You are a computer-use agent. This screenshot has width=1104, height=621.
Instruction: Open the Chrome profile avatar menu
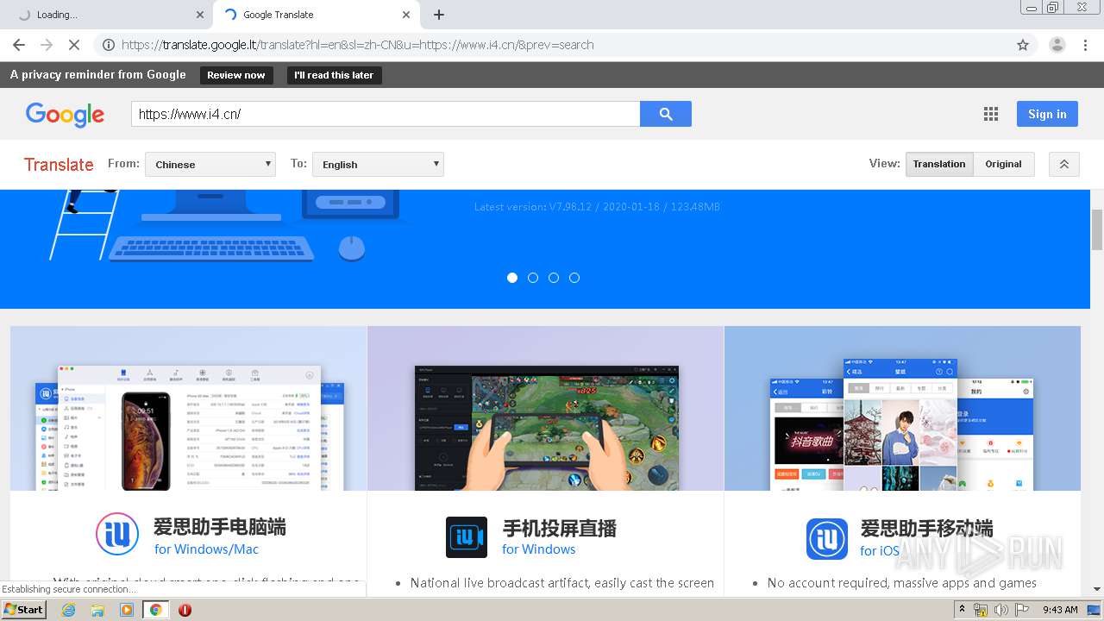[1057, 45]
